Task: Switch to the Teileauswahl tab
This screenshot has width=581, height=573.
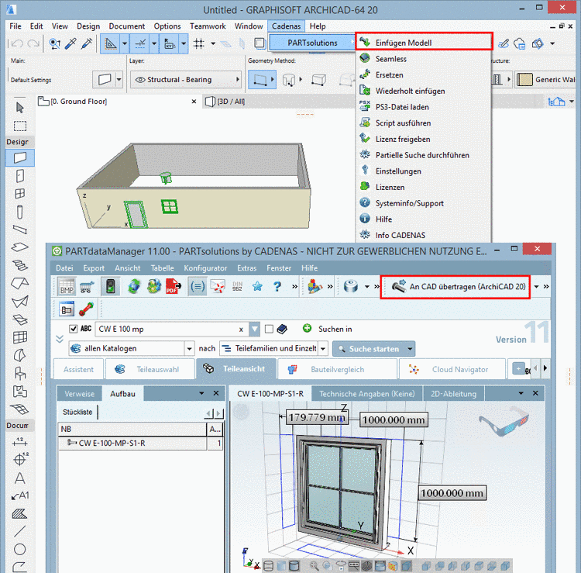Action: 150,369
